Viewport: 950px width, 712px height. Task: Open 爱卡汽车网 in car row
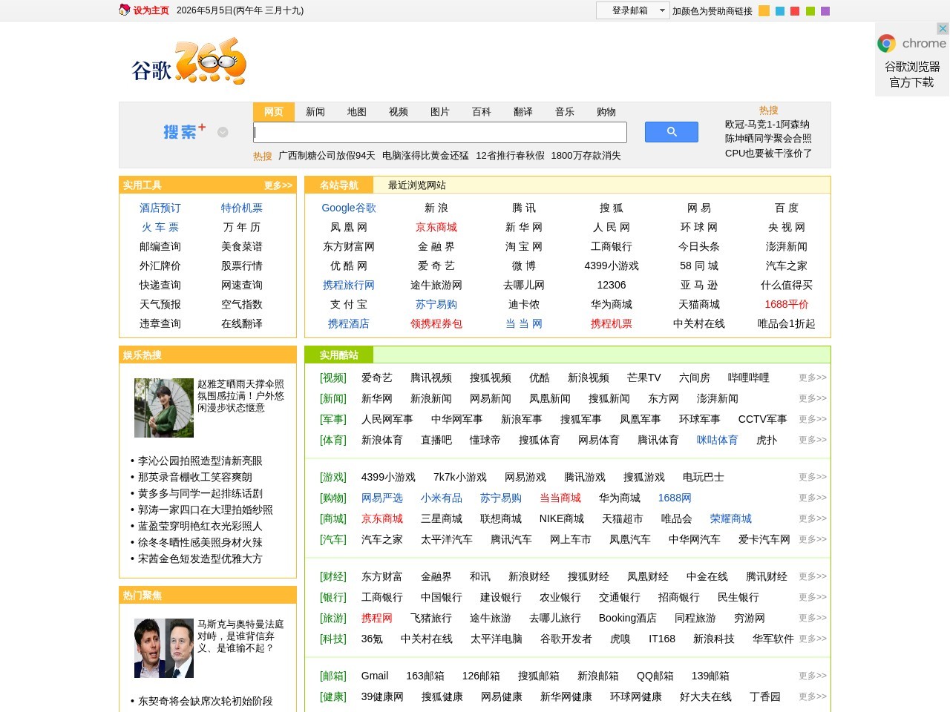tap(764, 539)
